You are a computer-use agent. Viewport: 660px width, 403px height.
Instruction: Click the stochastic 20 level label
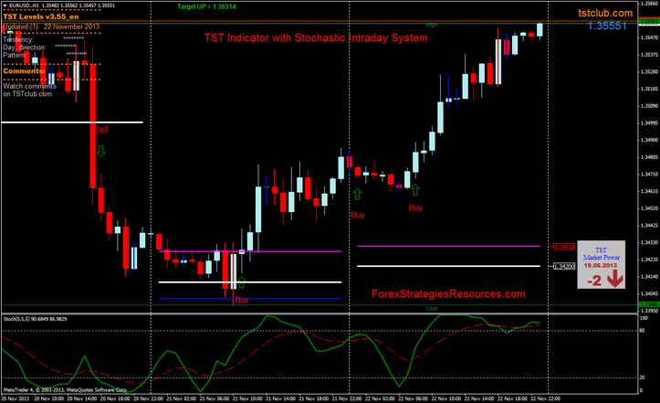tap(642, 377)
